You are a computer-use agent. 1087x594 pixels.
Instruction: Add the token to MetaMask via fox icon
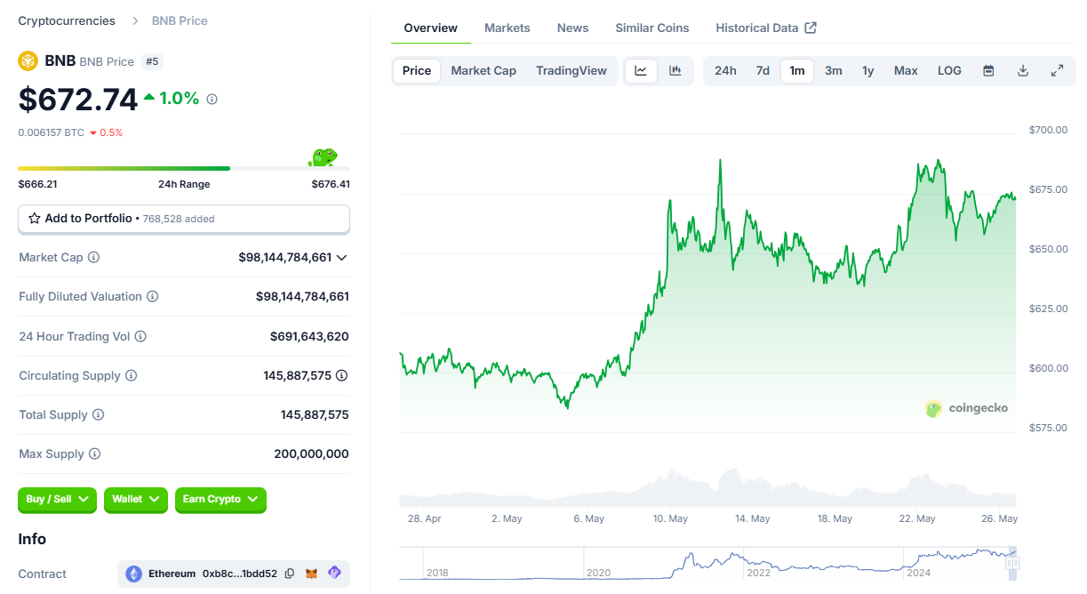[x=312, y=574]
